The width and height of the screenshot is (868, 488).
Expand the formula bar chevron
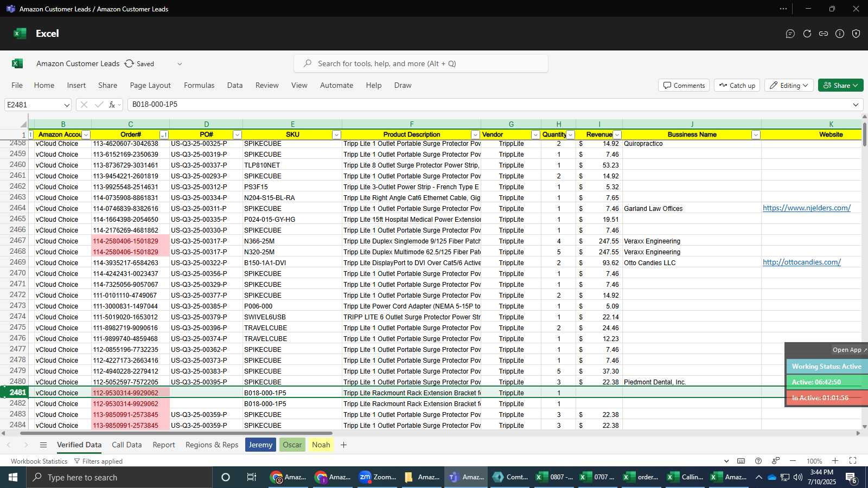click(856, 105)
